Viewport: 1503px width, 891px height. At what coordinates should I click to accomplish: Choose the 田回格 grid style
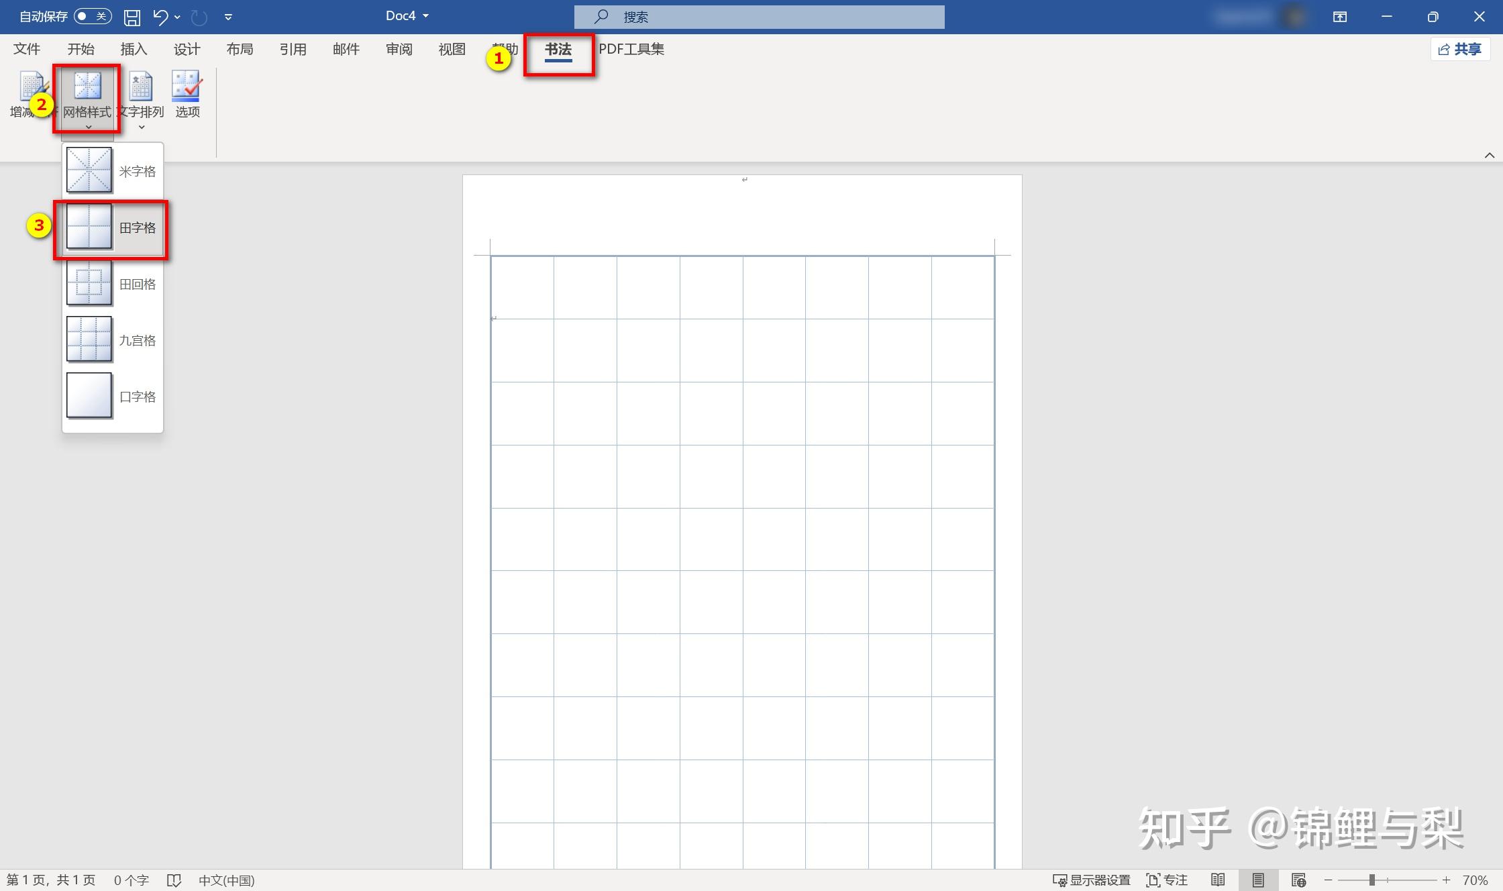click(x=113, y=284)
